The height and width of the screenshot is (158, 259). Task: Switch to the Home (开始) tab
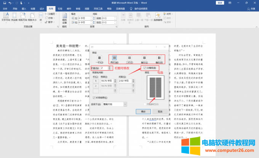(15, 9)
